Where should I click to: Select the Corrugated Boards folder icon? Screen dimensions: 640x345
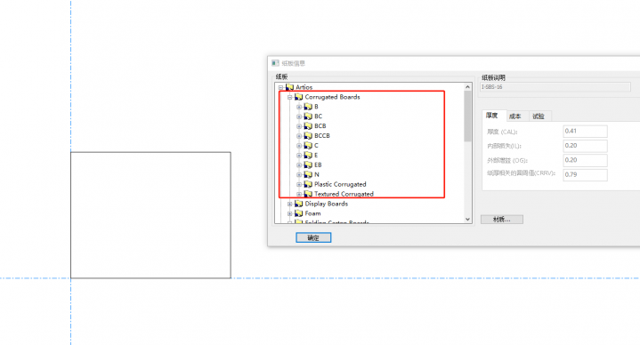click(x=299, y=97)
